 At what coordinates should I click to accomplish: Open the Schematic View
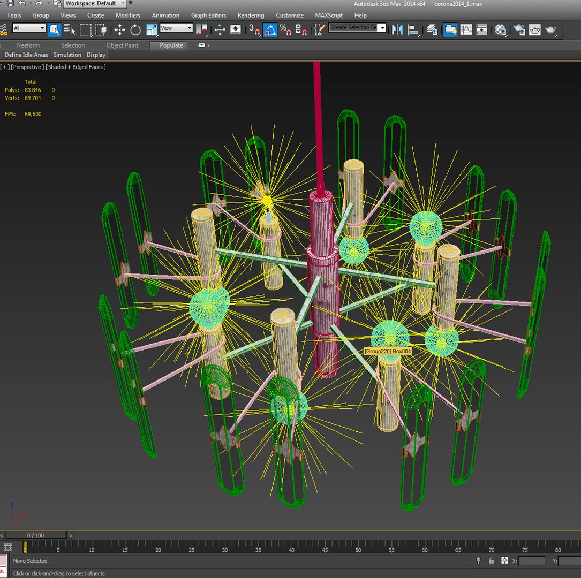(x=481, y=29)
